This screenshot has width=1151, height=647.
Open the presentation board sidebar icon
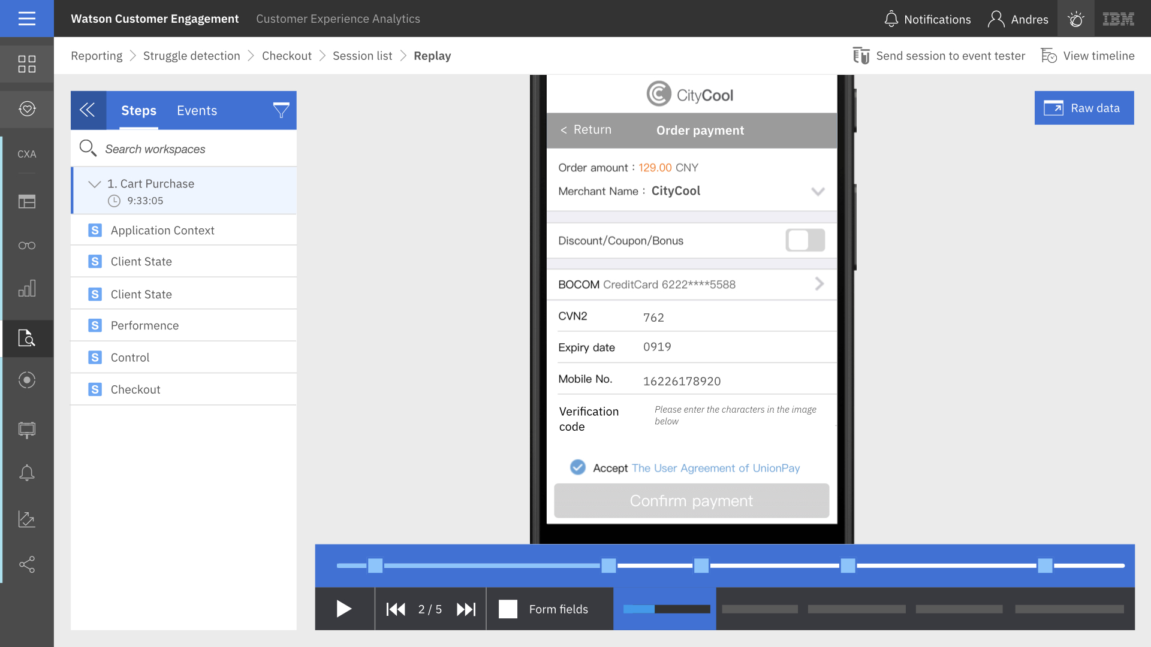pos(27,430)
